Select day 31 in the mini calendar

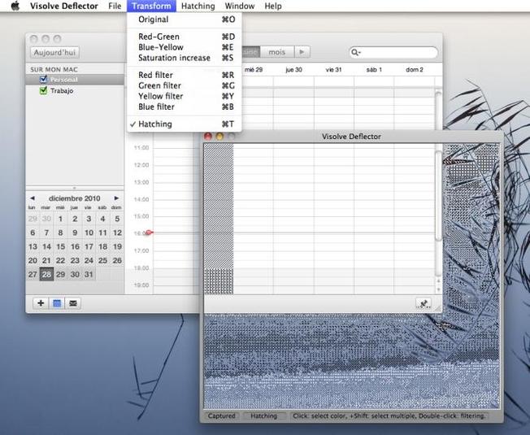(89, 274)
